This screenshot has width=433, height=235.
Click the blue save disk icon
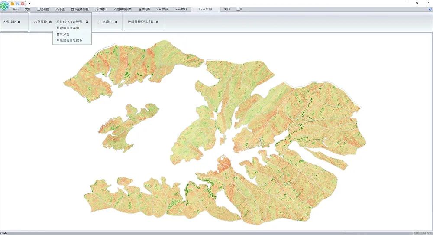(x=17, y=3)
